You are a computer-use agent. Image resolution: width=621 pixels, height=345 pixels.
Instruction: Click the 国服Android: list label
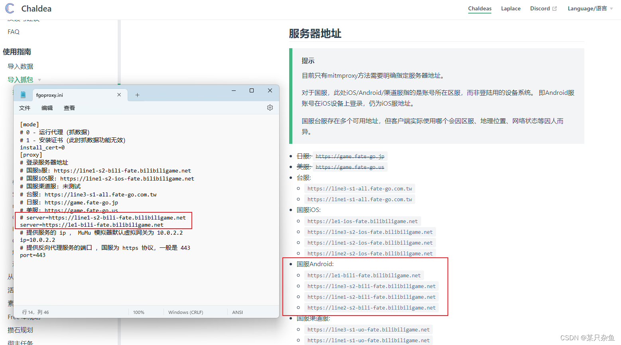[x=315, y=264]
